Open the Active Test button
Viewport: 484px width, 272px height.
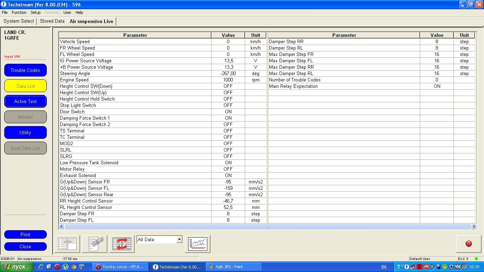[x=26, y=101]
